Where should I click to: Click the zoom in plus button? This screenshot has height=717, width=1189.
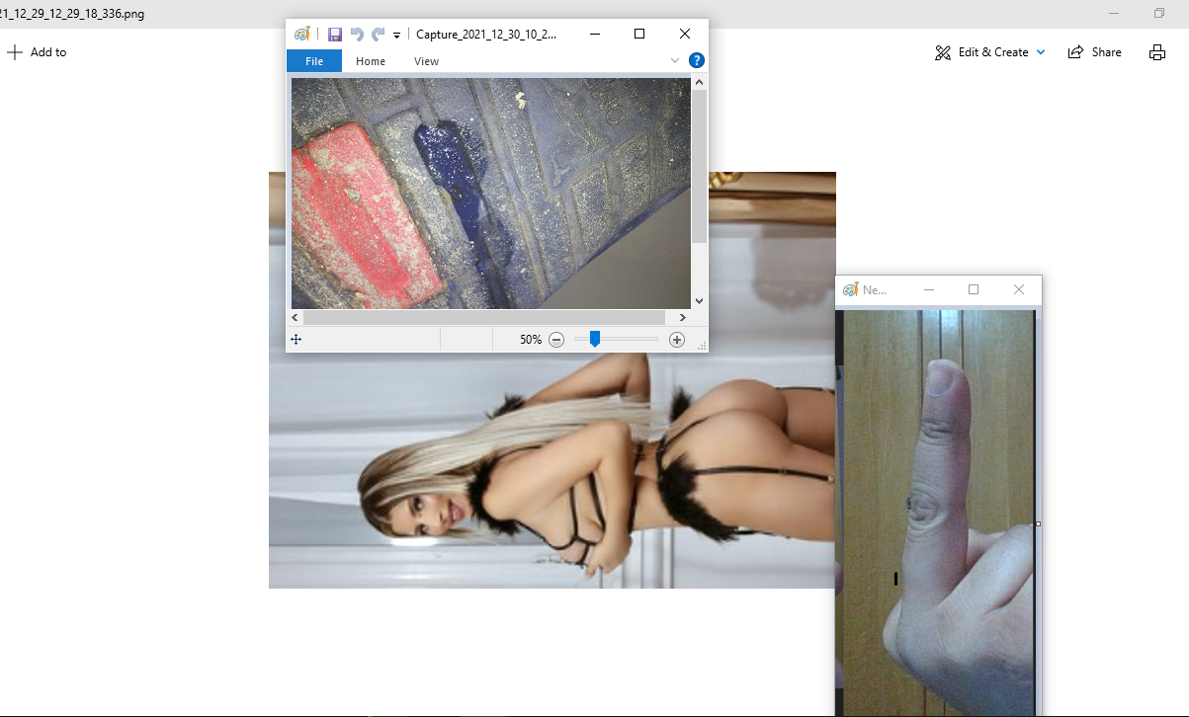[x=677, y=340]
